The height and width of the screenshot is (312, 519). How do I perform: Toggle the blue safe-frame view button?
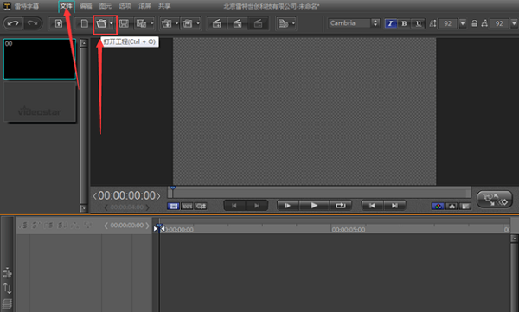point(174,206)
